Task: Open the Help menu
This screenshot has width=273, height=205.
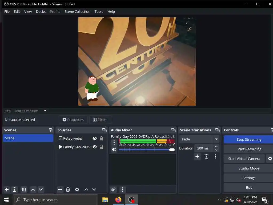Action: click(111, 11)
